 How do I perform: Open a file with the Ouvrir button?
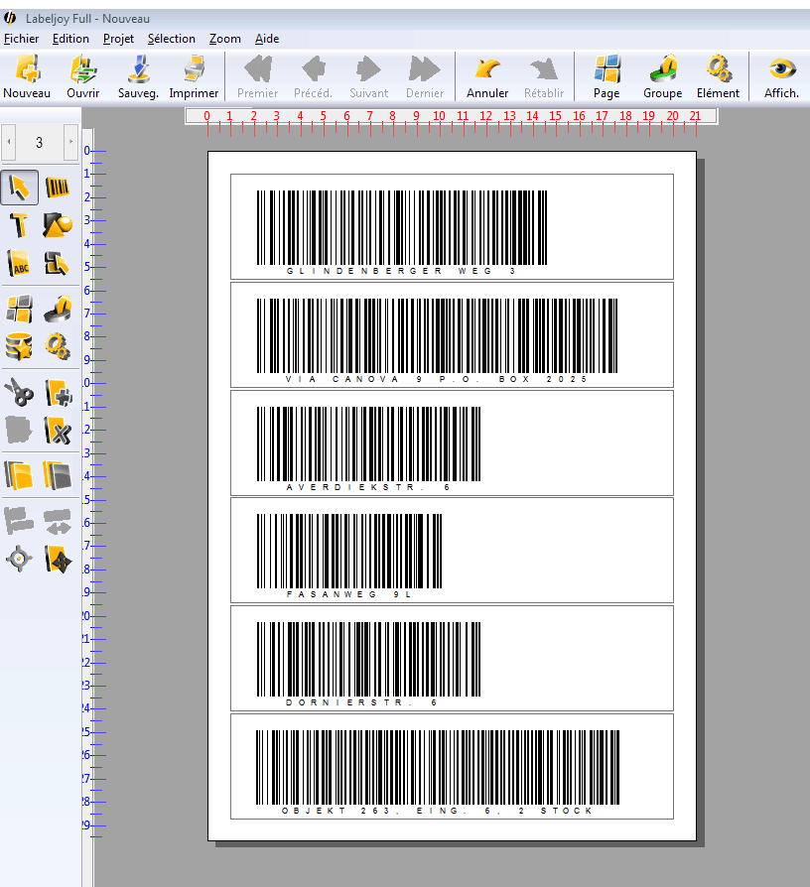(82, 76)
